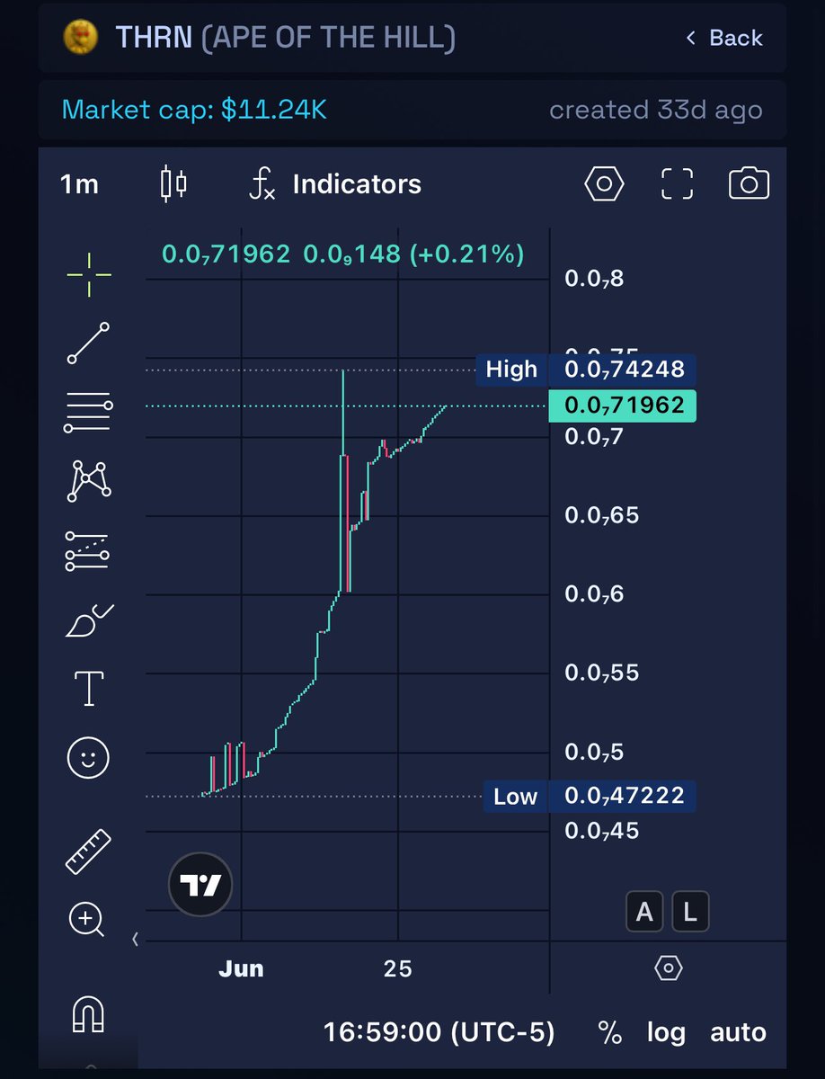Screen dimensions: 825x1079
Task: Open chart settings hexagon icon
Action: (604, 184)
